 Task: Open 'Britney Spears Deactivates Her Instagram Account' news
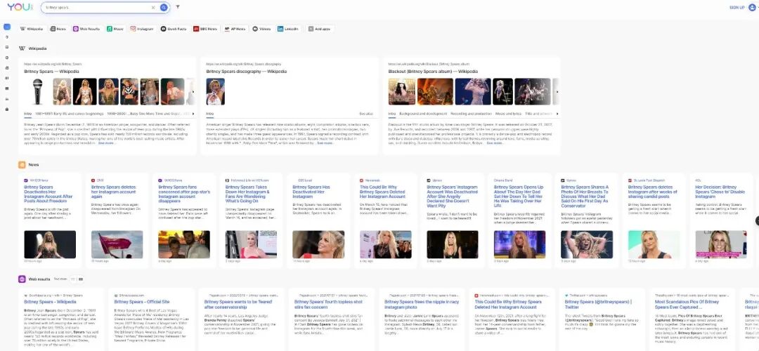tap(49, 194)
